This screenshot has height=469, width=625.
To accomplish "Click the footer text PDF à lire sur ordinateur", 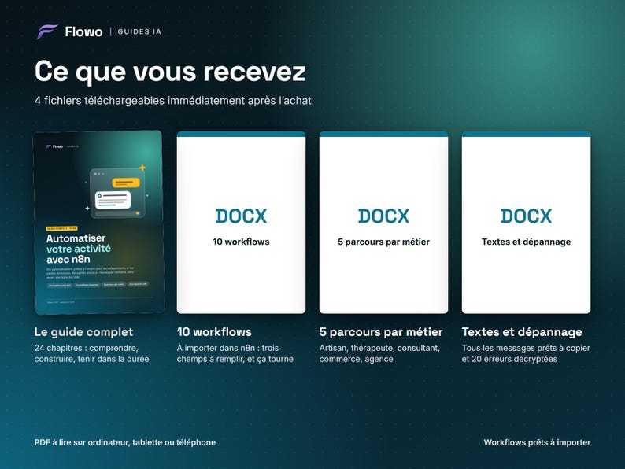I will (x=124, y=442).
